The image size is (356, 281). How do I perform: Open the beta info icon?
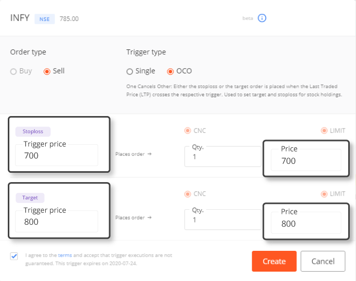click(x=262, y=18)
